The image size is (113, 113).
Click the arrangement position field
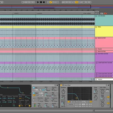pos(30,2)
